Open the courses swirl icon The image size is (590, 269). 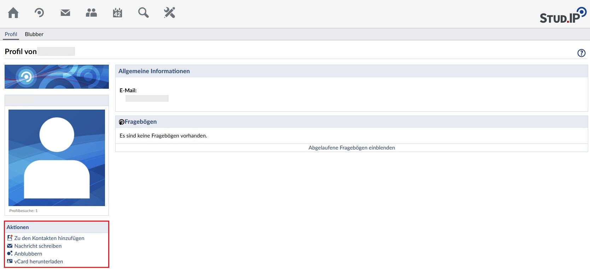coord(39,13)
